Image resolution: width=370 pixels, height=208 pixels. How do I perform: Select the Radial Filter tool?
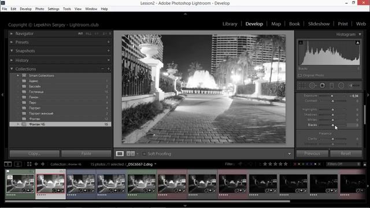(341, 86)
